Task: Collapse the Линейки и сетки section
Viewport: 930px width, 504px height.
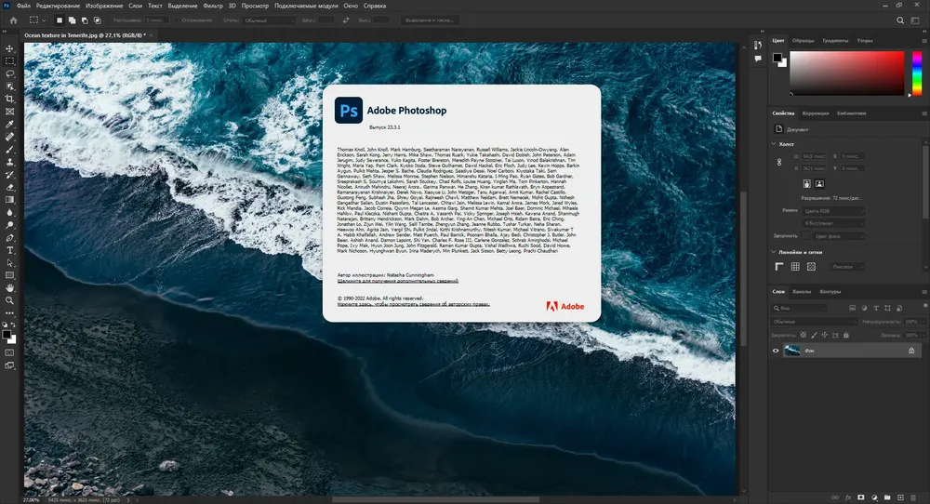Action: (x=774, y=252)
